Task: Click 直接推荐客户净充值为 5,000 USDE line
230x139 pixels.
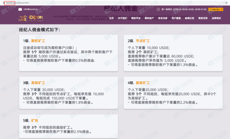Action: tap(157, 61)
